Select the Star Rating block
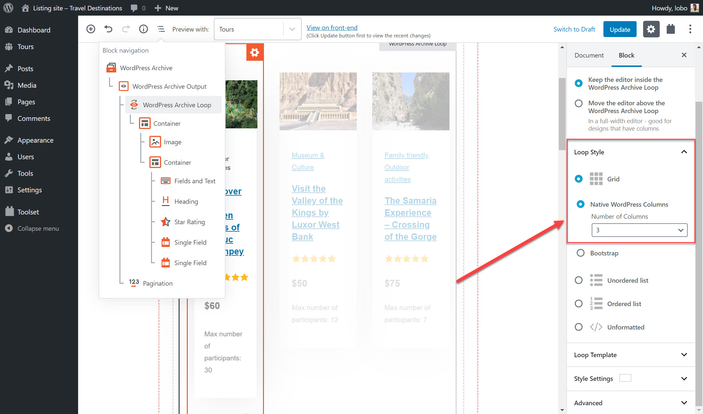Viewport: 703px width, 414px height. pyautogui.click(x=183, y=222)
